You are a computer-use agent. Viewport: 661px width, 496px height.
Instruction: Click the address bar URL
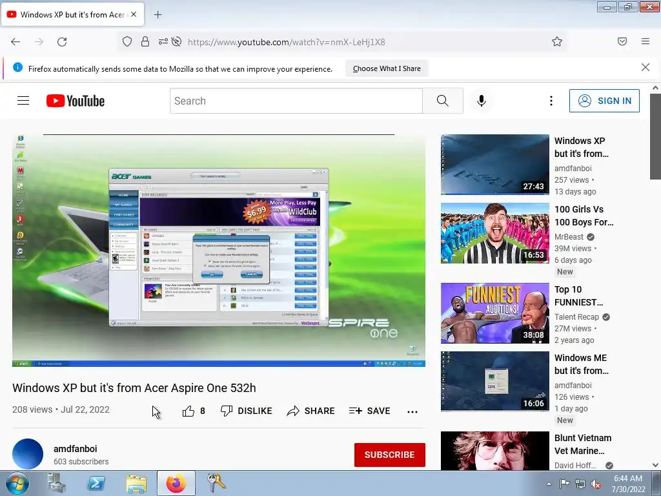click(286, 42)
